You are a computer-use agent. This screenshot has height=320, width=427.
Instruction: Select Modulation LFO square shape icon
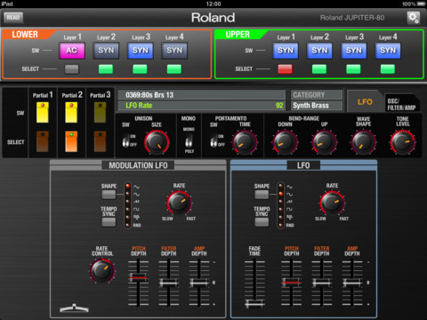136,209
